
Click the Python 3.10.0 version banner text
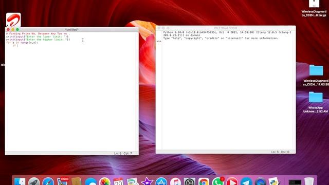(227, 34)
